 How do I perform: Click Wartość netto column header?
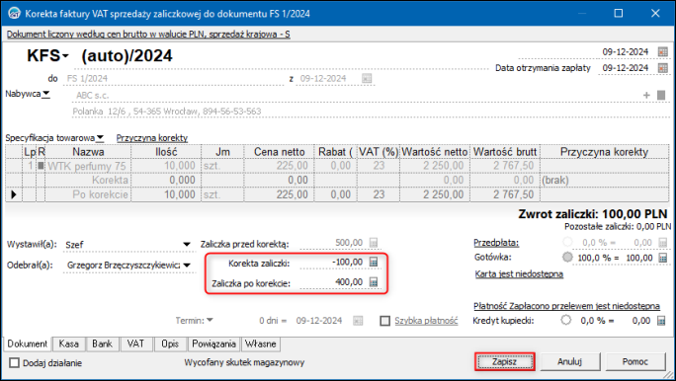(x=435, y=152)
